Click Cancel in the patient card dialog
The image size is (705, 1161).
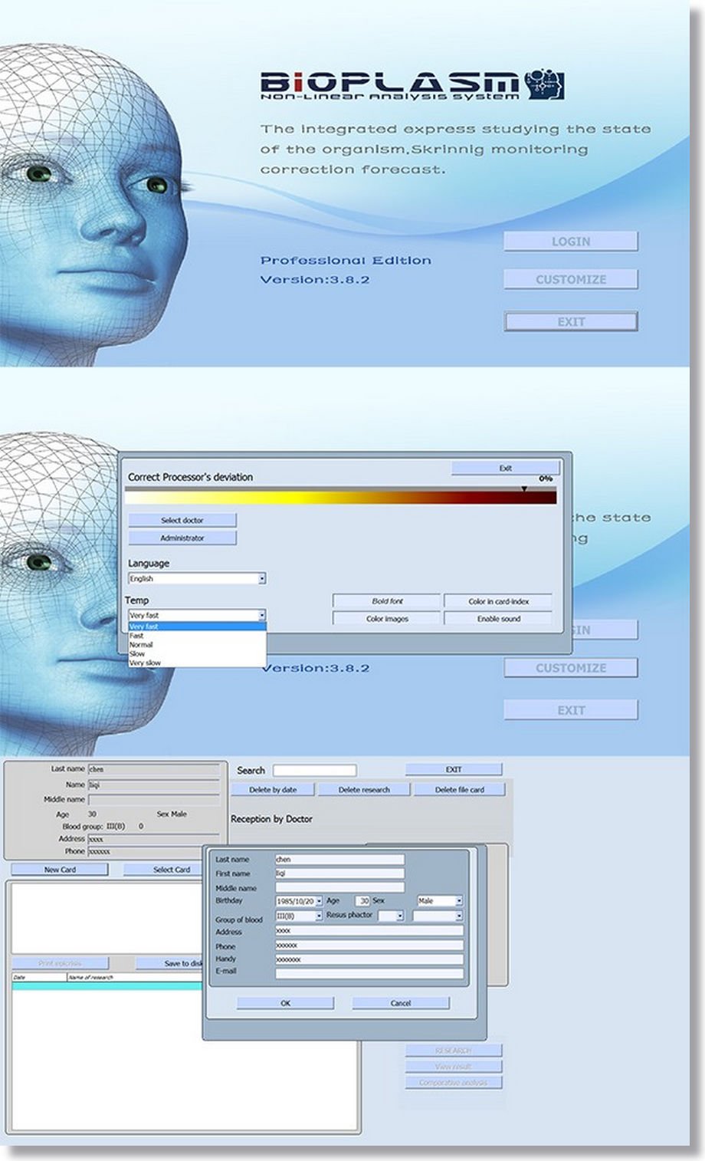401,1003
